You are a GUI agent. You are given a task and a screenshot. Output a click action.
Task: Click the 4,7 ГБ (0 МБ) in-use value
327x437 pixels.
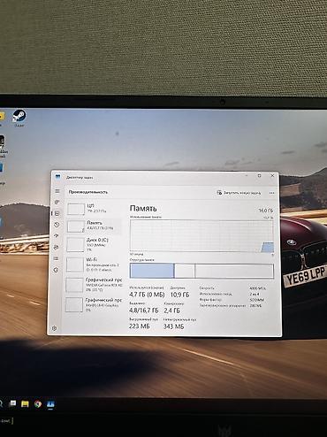(x=147, y=295)
